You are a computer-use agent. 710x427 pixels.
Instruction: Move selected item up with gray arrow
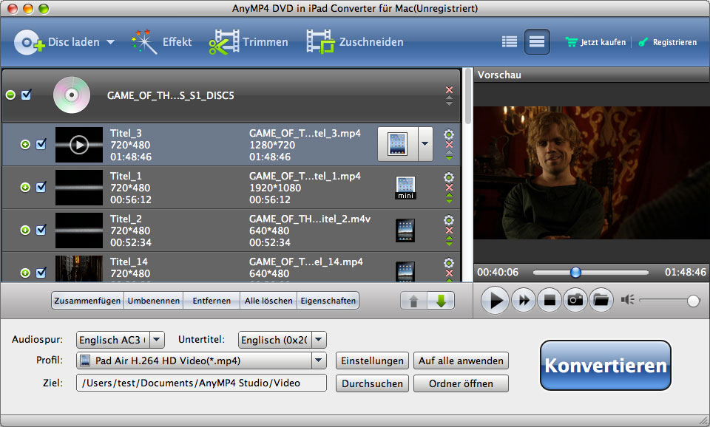tap(413, 301)
